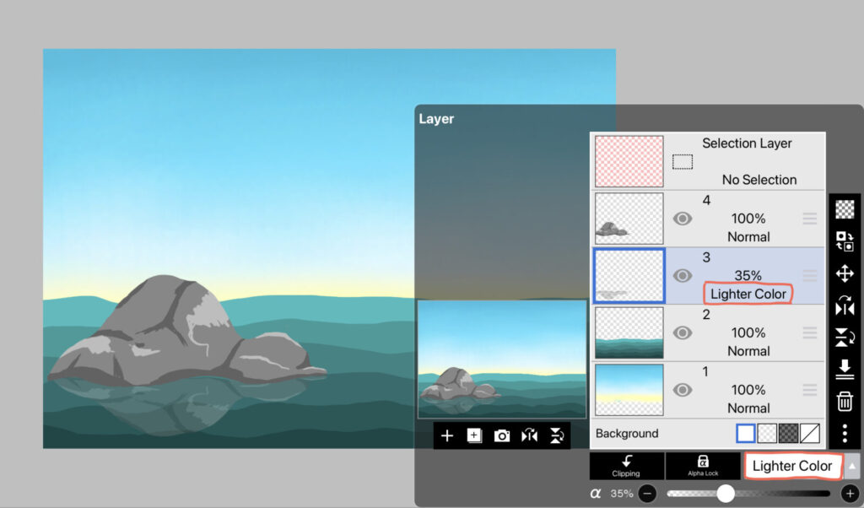Import photo with the camera icon
Screen dimensions: 864x508
(x=502, y=435)
